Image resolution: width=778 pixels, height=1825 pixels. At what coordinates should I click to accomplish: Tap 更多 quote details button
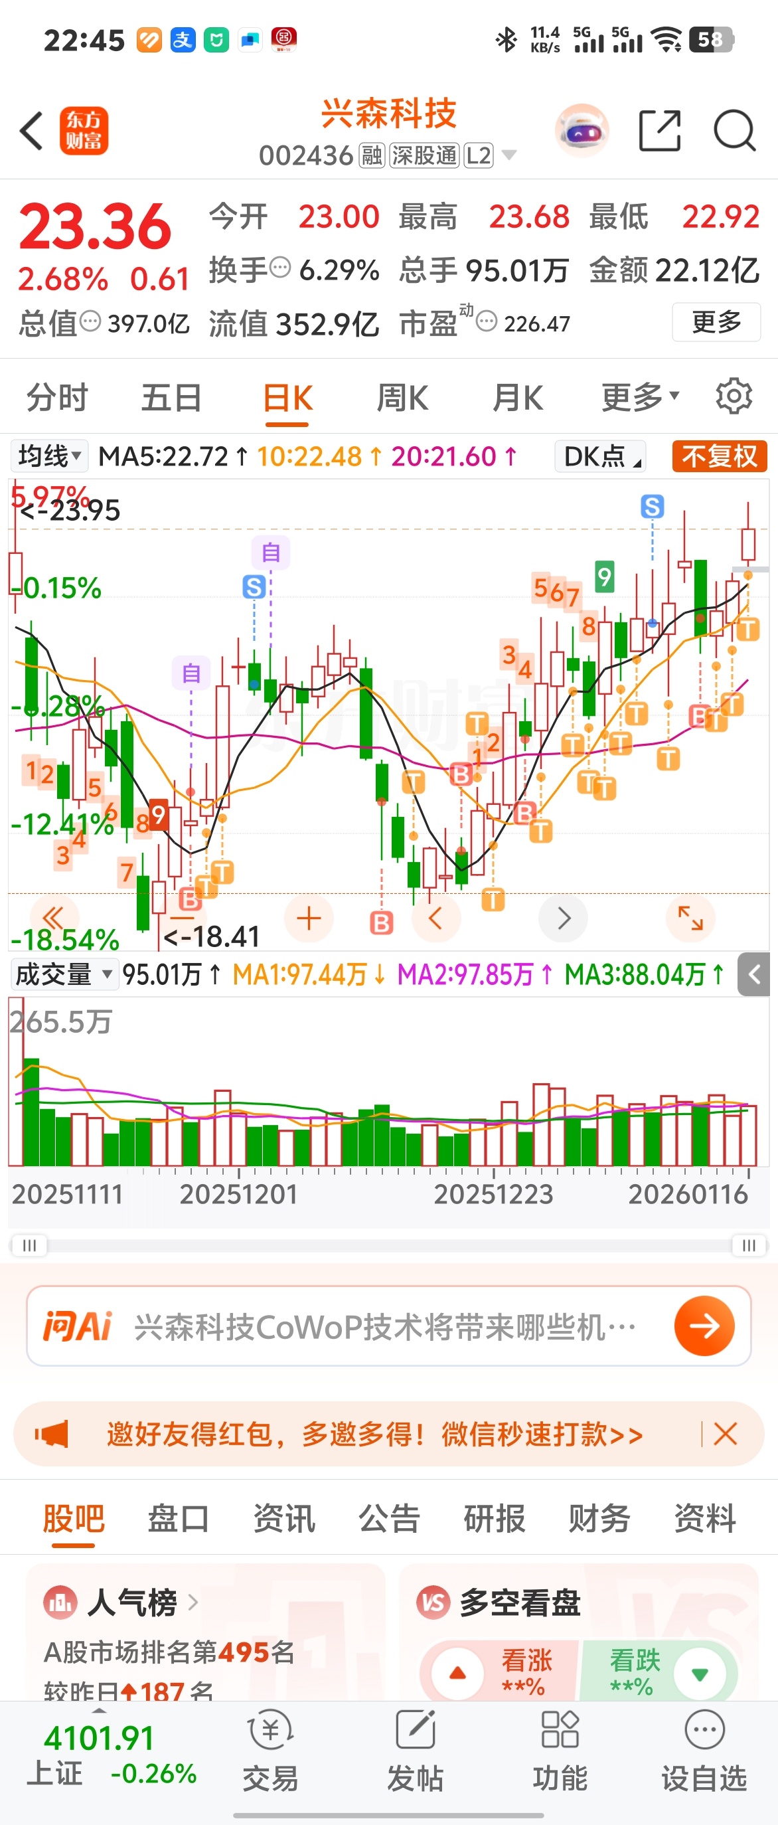[716, 322]
